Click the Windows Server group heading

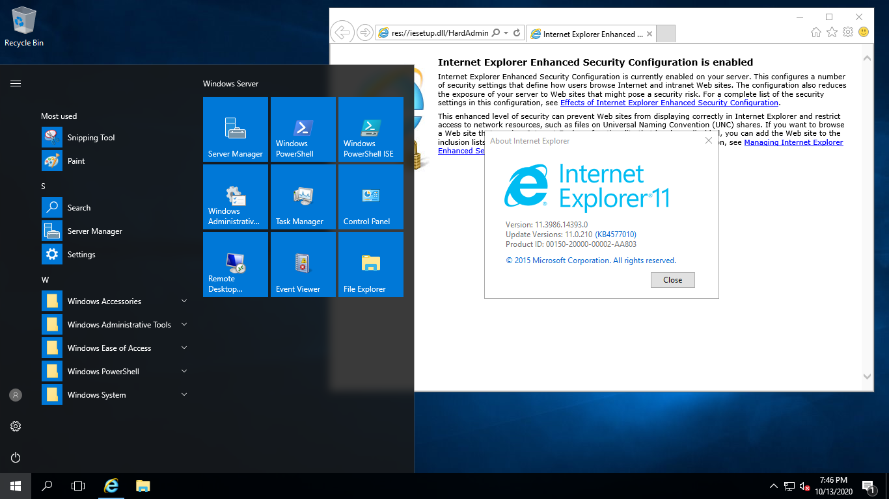[230, 84]
